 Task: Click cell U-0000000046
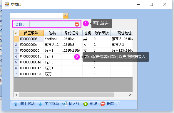[31, 62]
